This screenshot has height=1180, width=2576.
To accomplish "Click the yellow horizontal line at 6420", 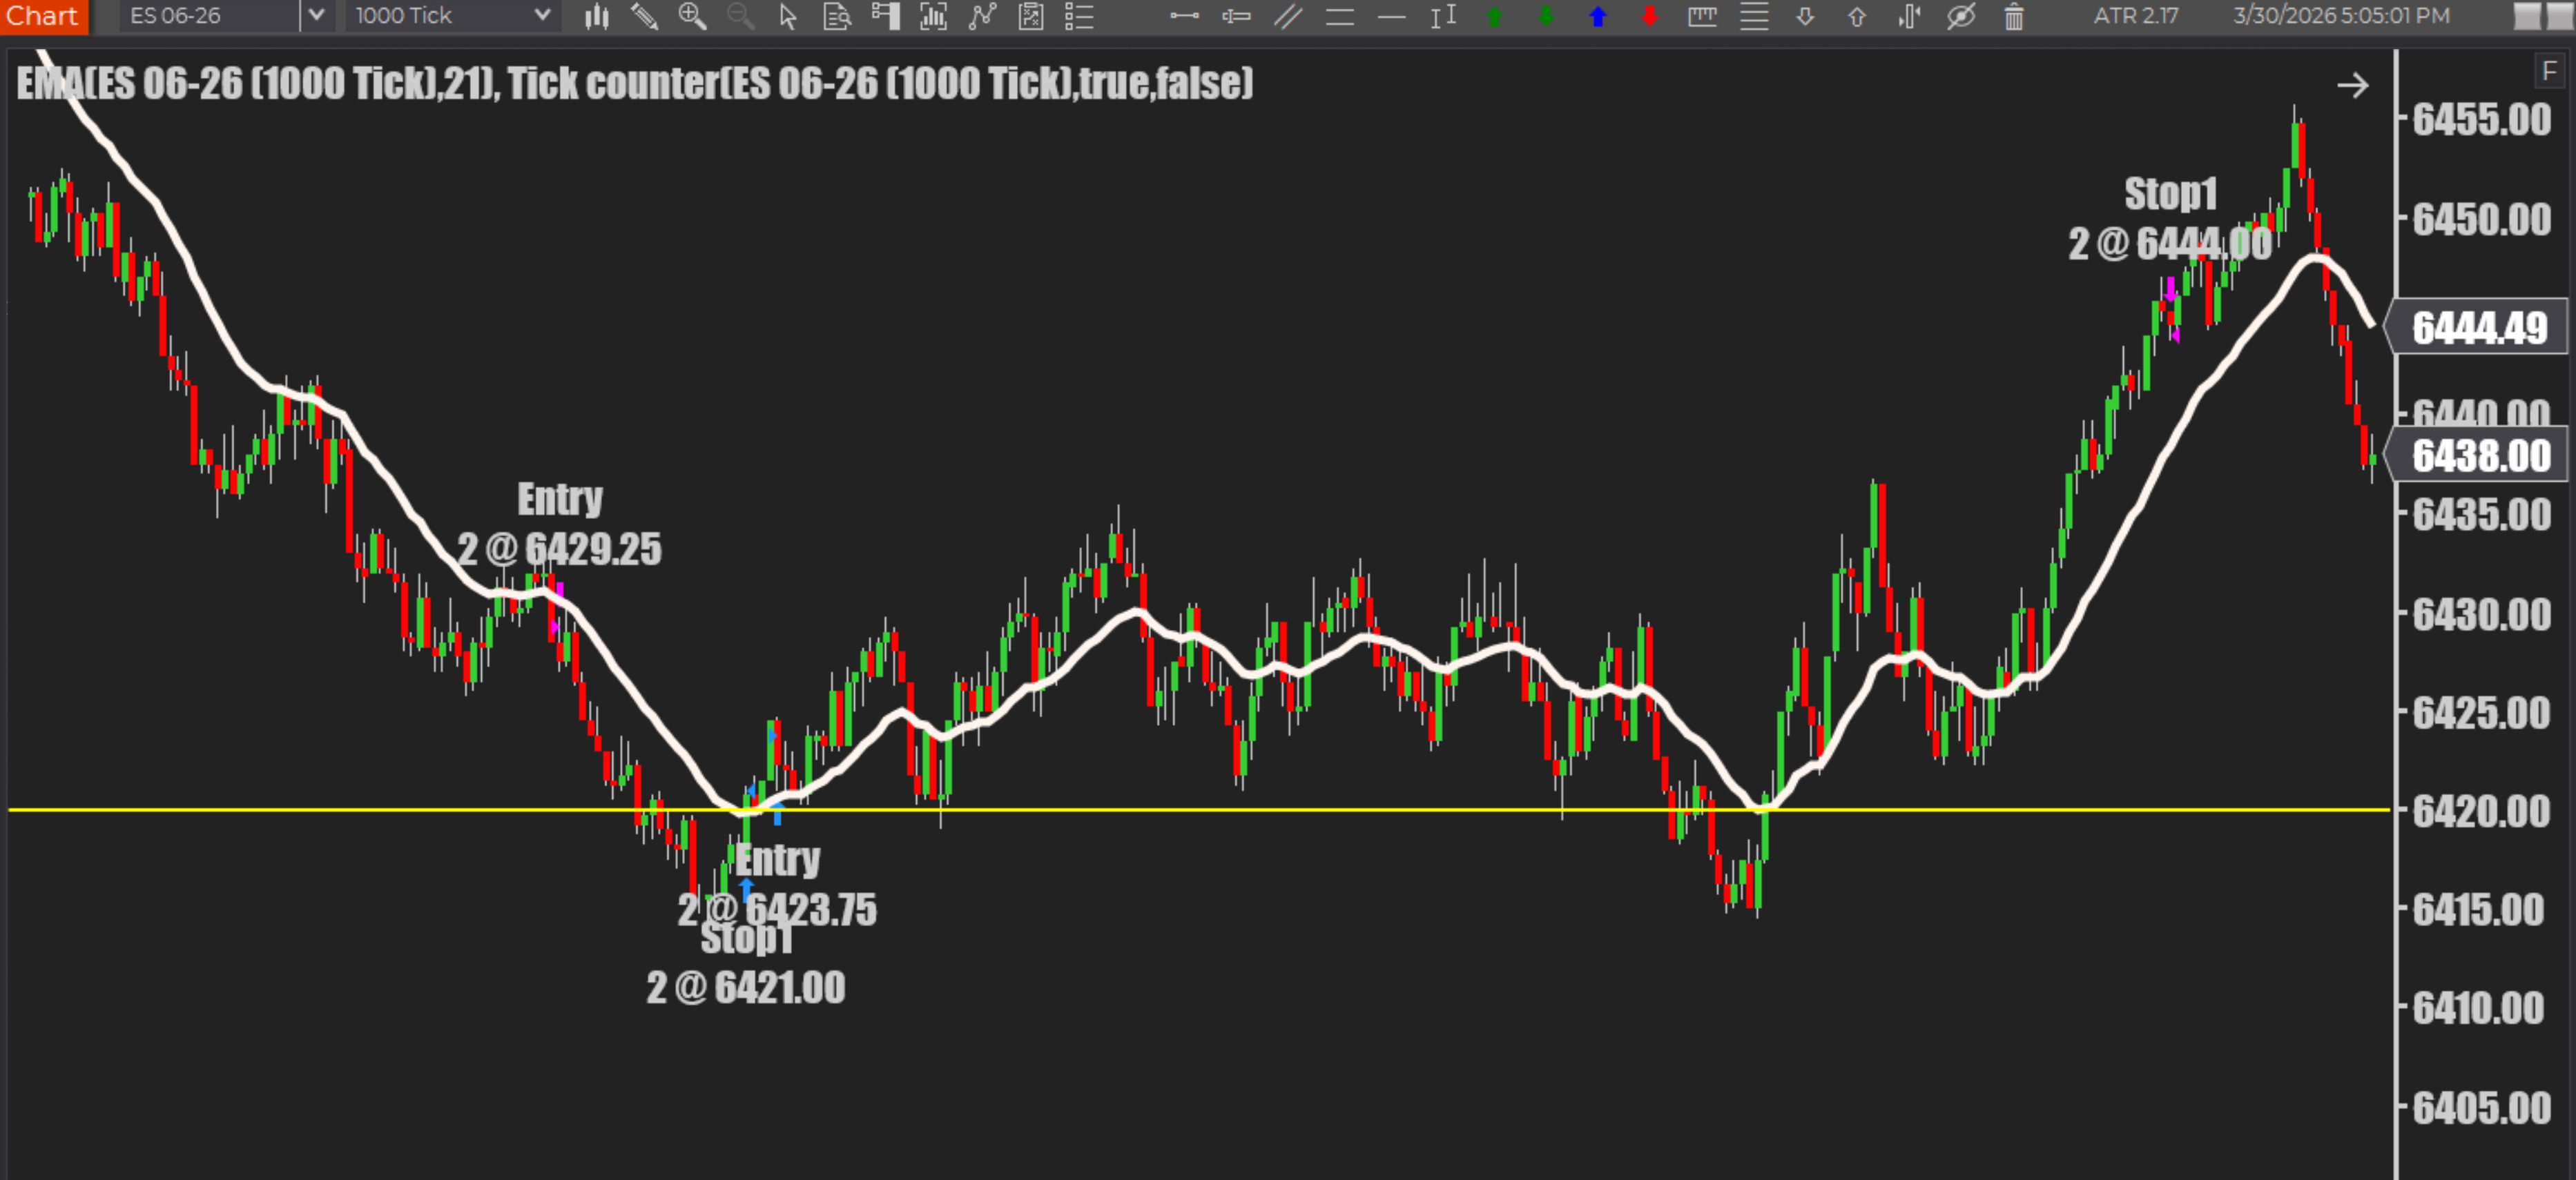I will pos(1200,809).
